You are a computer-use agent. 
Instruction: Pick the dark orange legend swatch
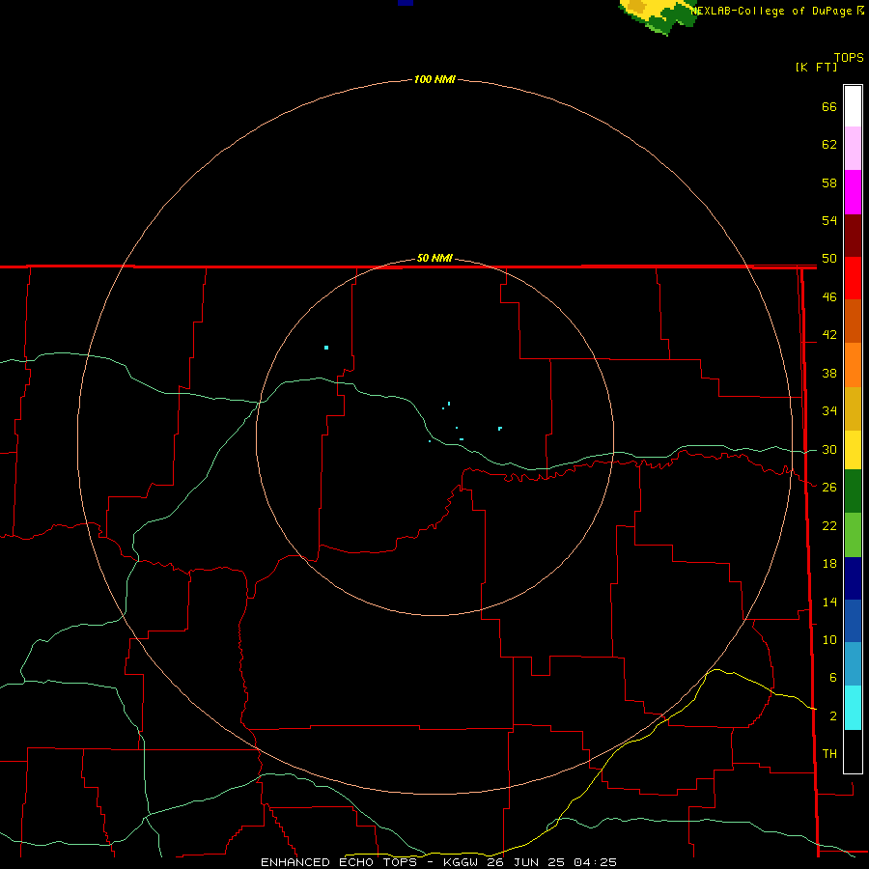click(853, 322)
